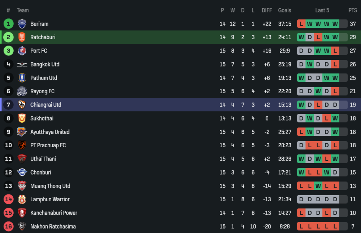Click Kanchanaburi Power's position 15 badge
Screen dimensions: 361x233
point(8,213)
